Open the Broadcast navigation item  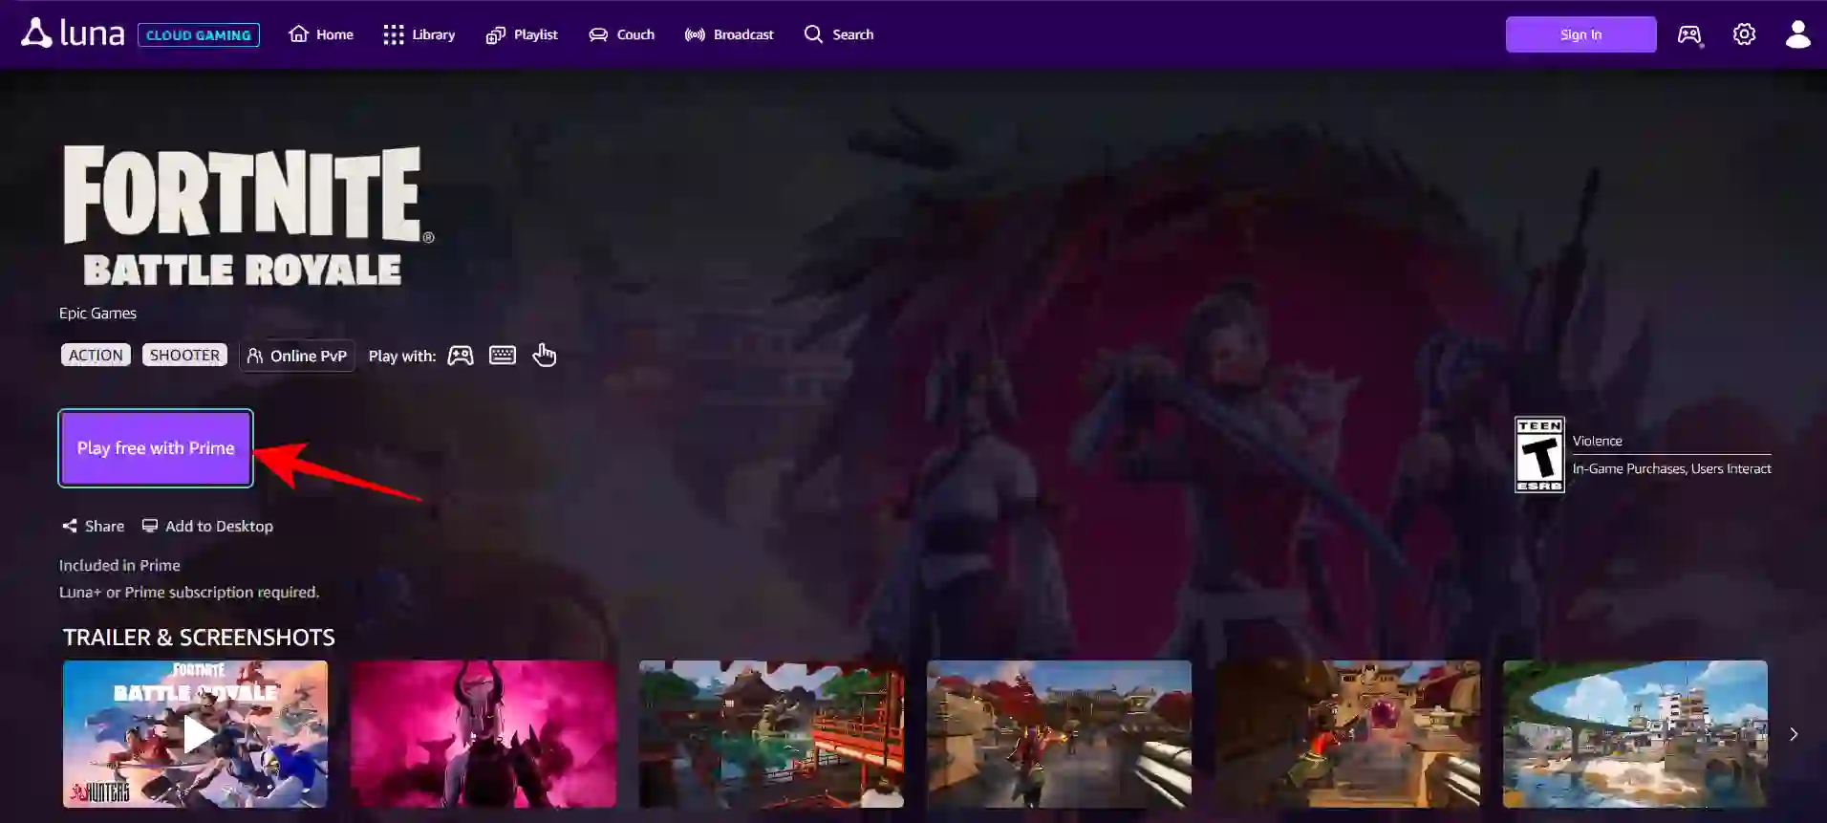[729, 34]
